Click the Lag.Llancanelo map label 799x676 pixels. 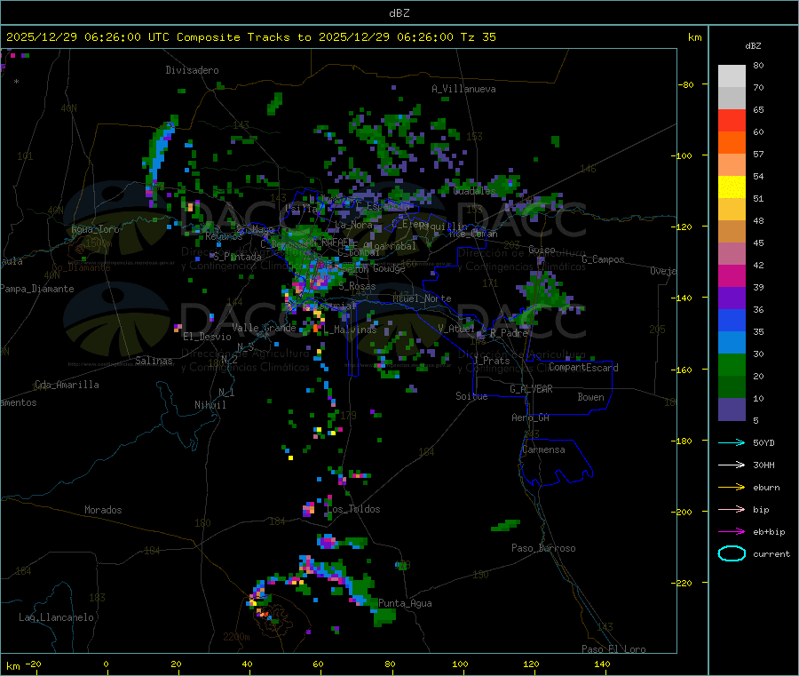[x=56, y=617]
